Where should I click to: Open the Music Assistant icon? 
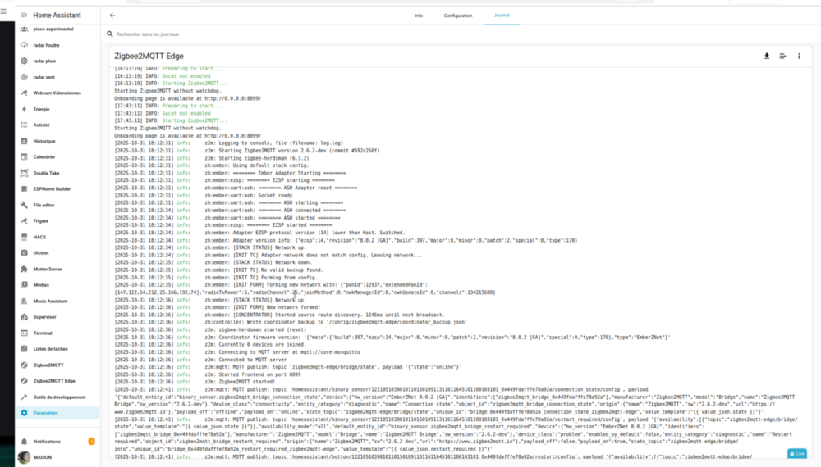[24, 301]
